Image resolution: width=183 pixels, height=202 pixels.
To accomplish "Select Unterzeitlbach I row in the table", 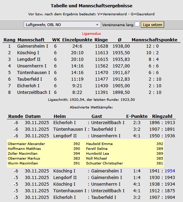I will (x=91, y=92).
